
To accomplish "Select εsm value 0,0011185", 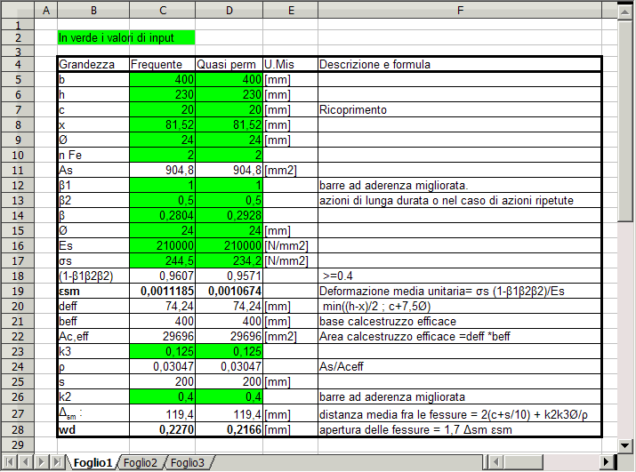I will point(163,292).
